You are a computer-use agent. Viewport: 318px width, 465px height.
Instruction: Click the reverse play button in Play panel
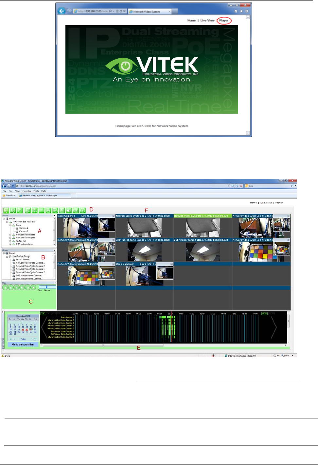point(5,288)
